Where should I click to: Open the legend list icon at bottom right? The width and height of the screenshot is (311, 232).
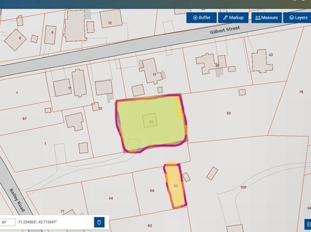[x=308, y=224]
